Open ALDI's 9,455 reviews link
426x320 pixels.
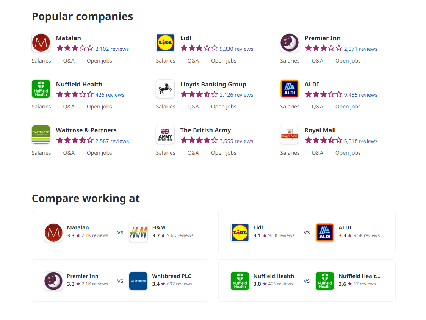tap(361, 95)
